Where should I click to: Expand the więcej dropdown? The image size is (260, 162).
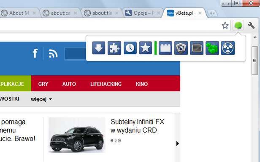pos(41,99)
